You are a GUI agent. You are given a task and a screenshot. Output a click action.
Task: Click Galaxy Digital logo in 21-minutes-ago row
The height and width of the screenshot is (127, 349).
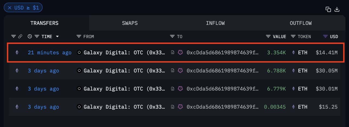[x=79, y=52]
